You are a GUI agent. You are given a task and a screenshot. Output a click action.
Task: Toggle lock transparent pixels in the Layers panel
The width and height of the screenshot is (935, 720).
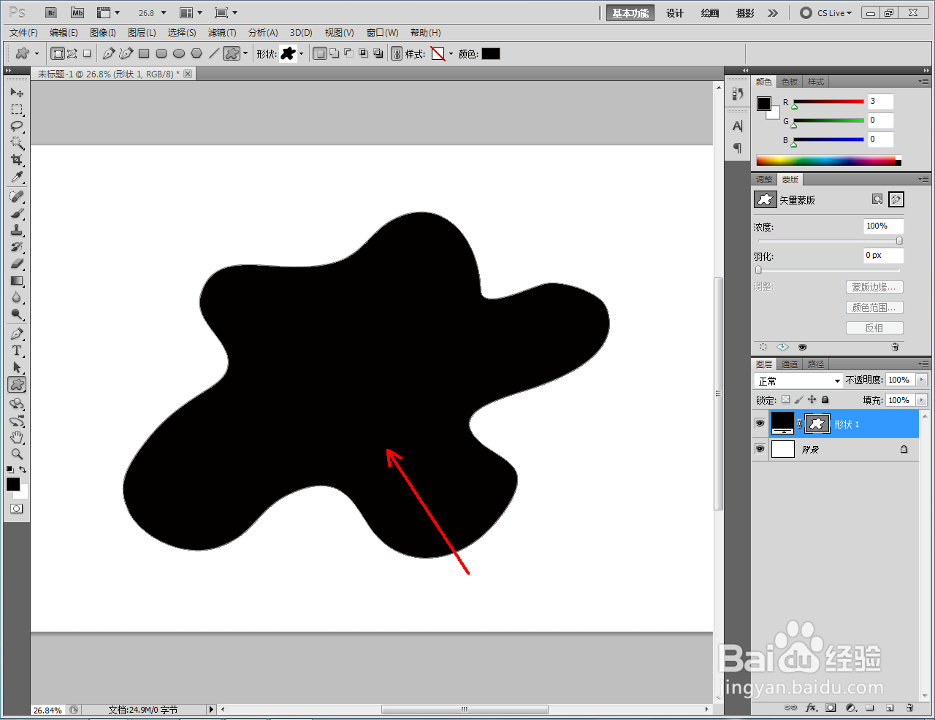coord(786,399)
